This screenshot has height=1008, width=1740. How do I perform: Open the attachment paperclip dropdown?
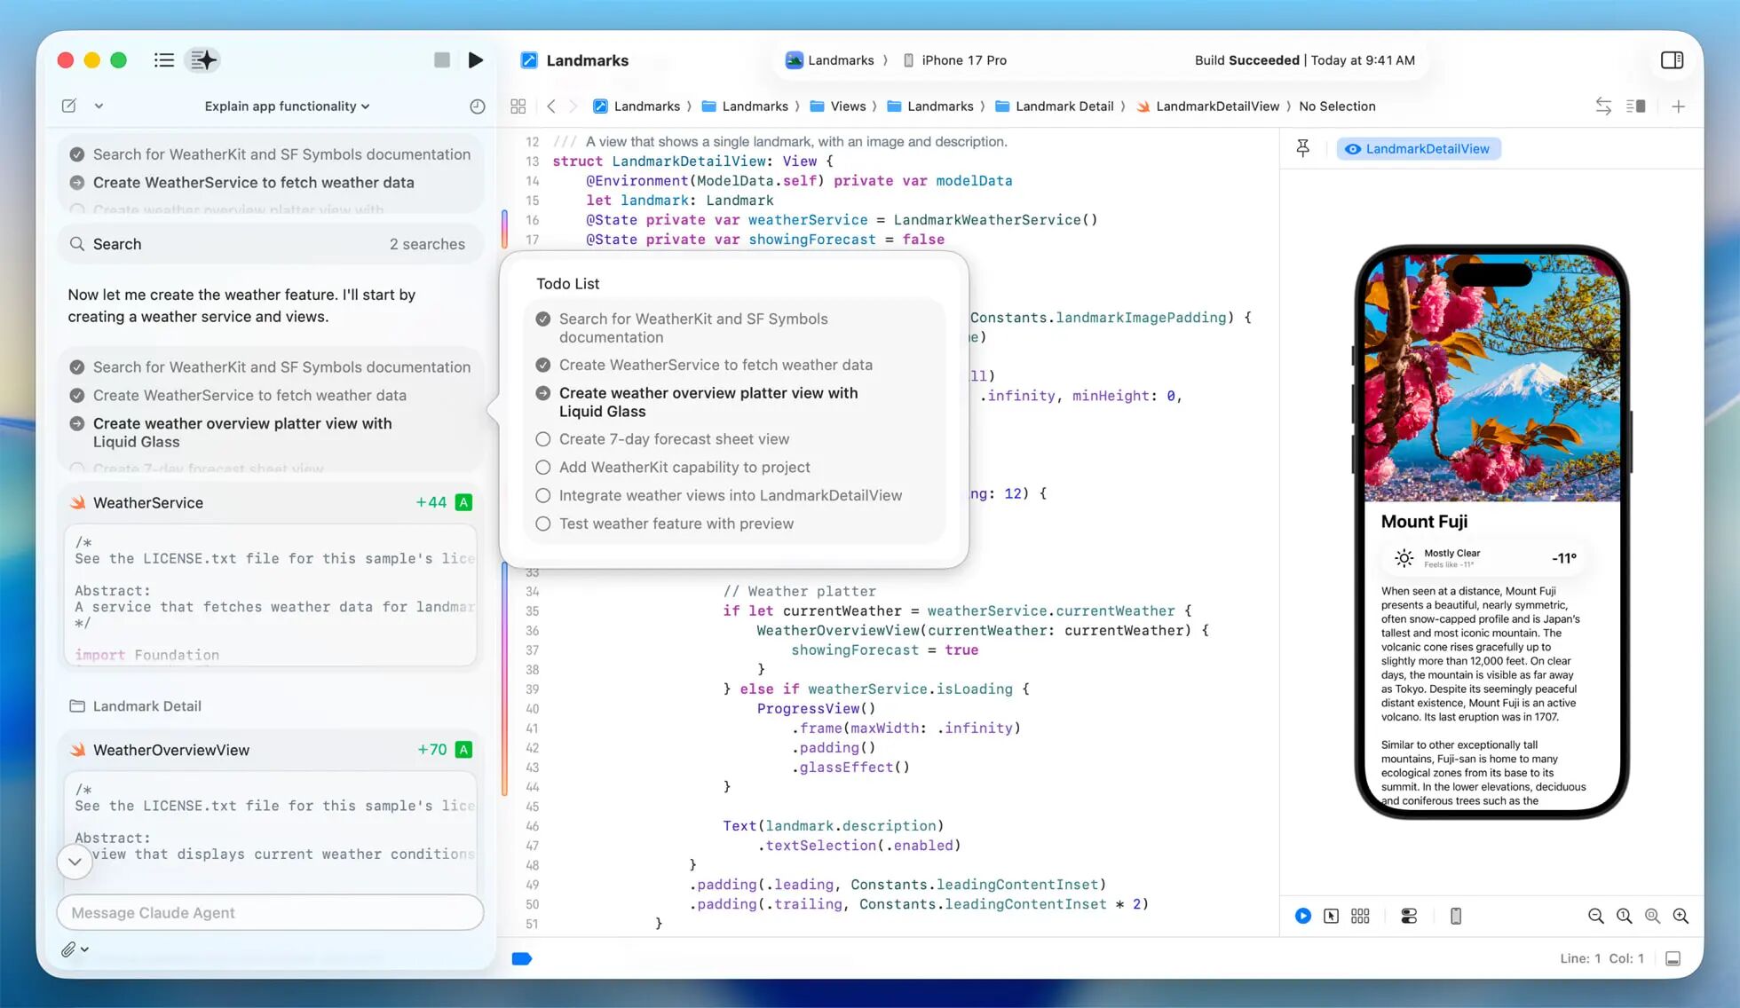[75, 949]
